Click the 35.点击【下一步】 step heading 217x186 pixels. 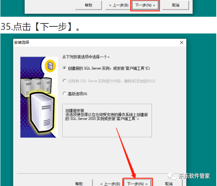(x=40, y=26)
